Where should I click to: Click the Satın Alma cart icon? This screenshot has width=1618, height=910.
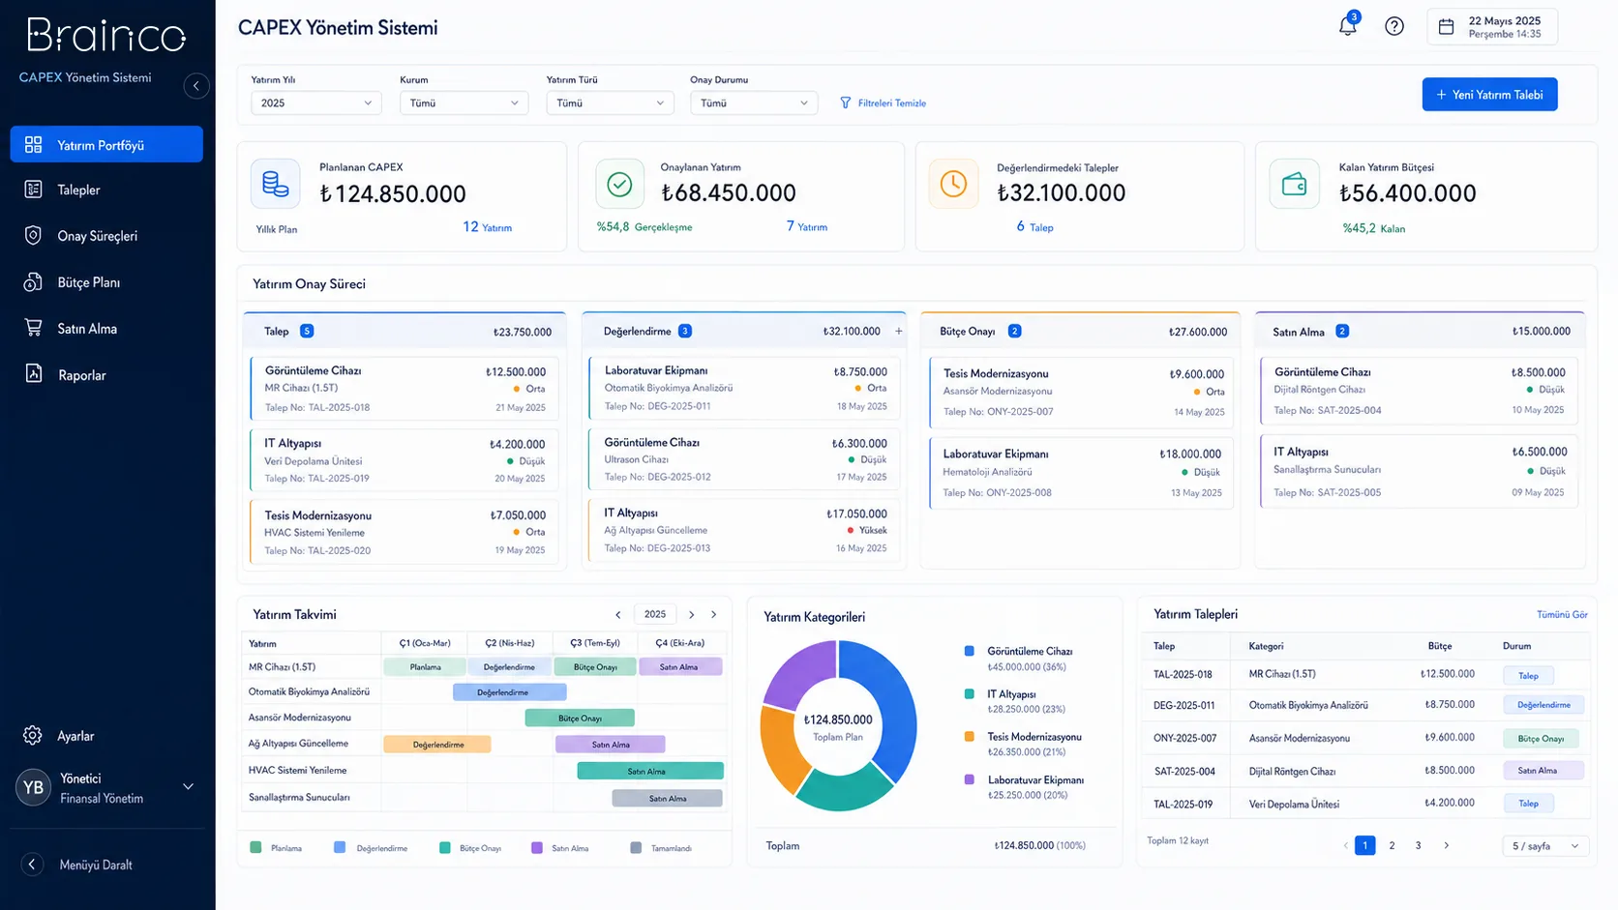coord(33,328)
